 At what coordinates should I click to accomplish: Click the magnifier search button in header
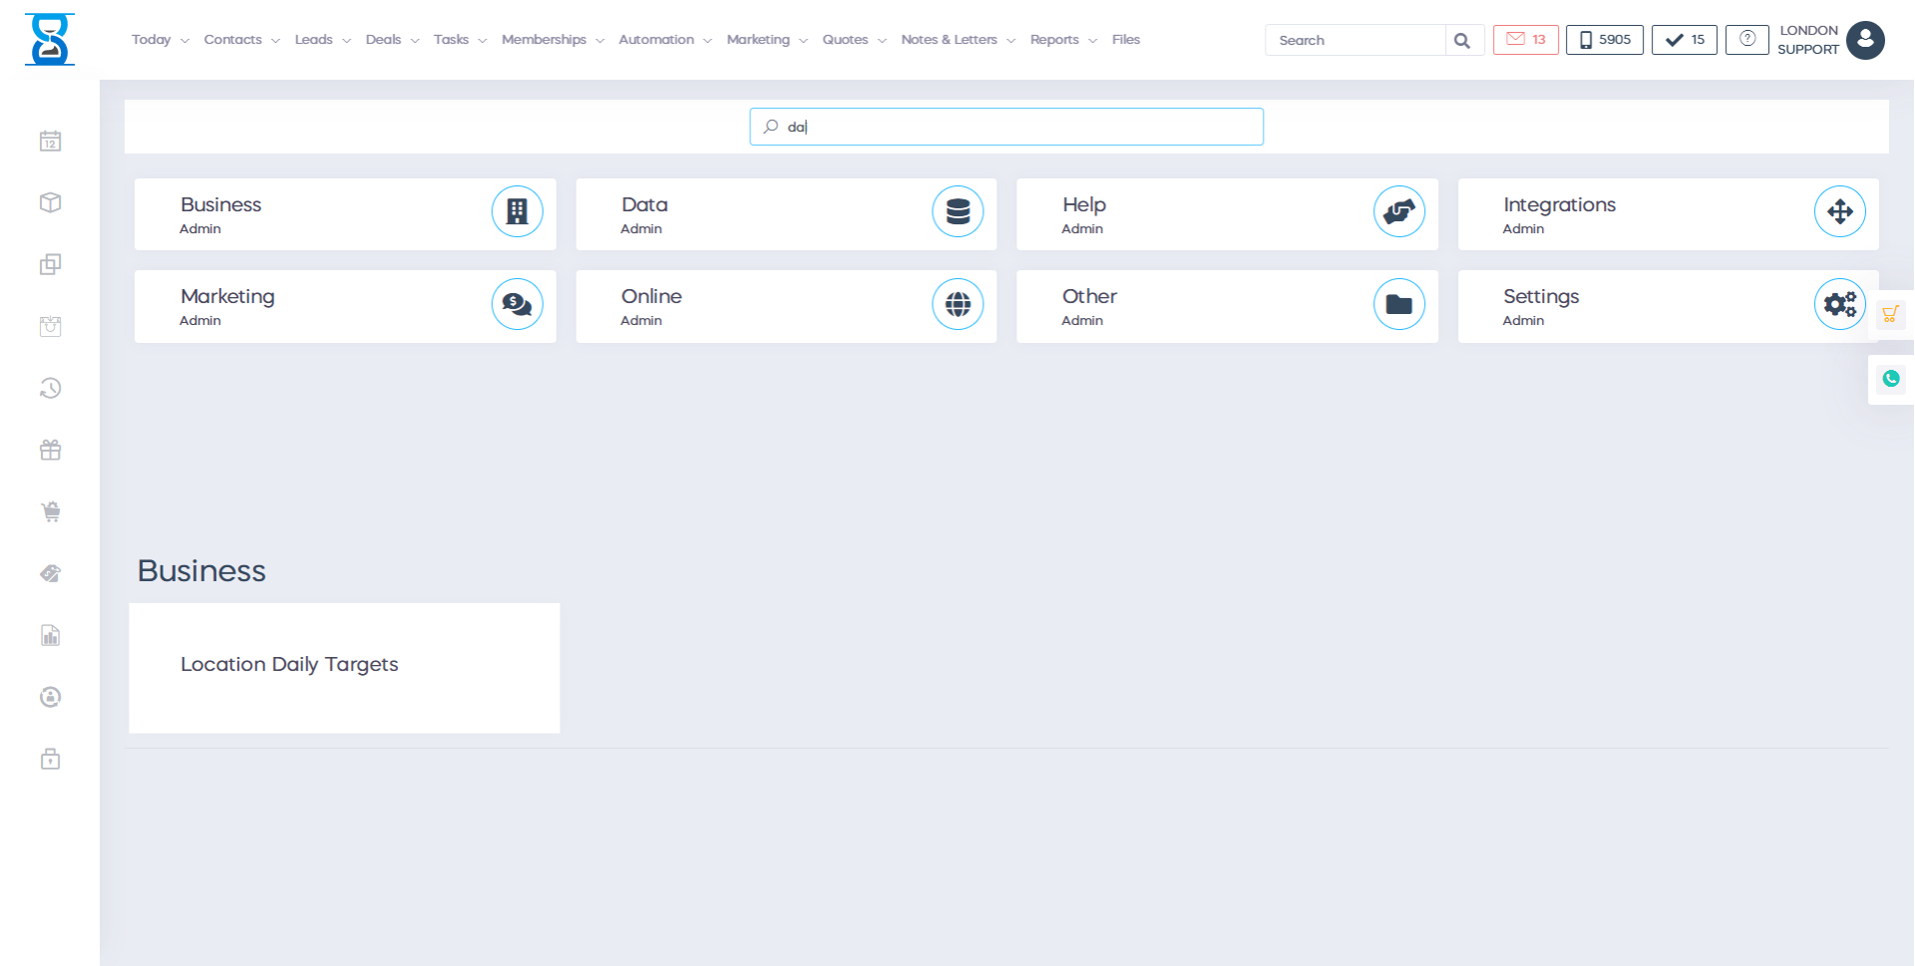click(x=1462, y=41)
